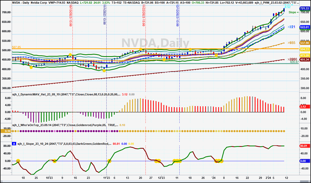
Task: Click the 473.20 price tag
Action: click(304, 55)
